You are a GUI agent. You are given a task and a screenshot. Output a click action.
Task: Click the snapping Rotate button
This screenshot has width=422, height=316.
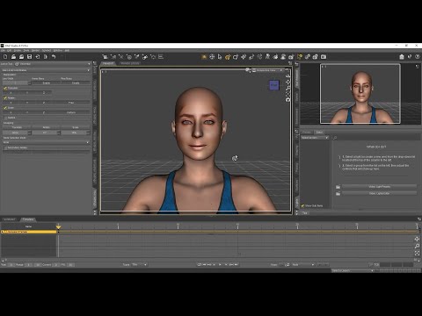tap(46, 127)
